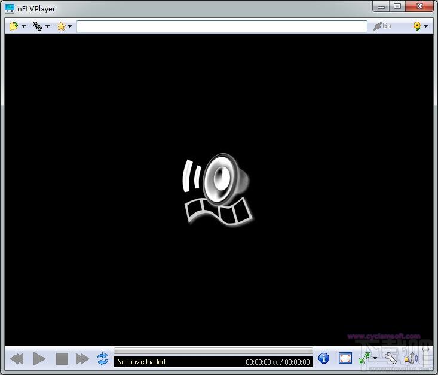Open URL using the chain link icon
The height and width of the screenshot is (375, 438).
37,26
